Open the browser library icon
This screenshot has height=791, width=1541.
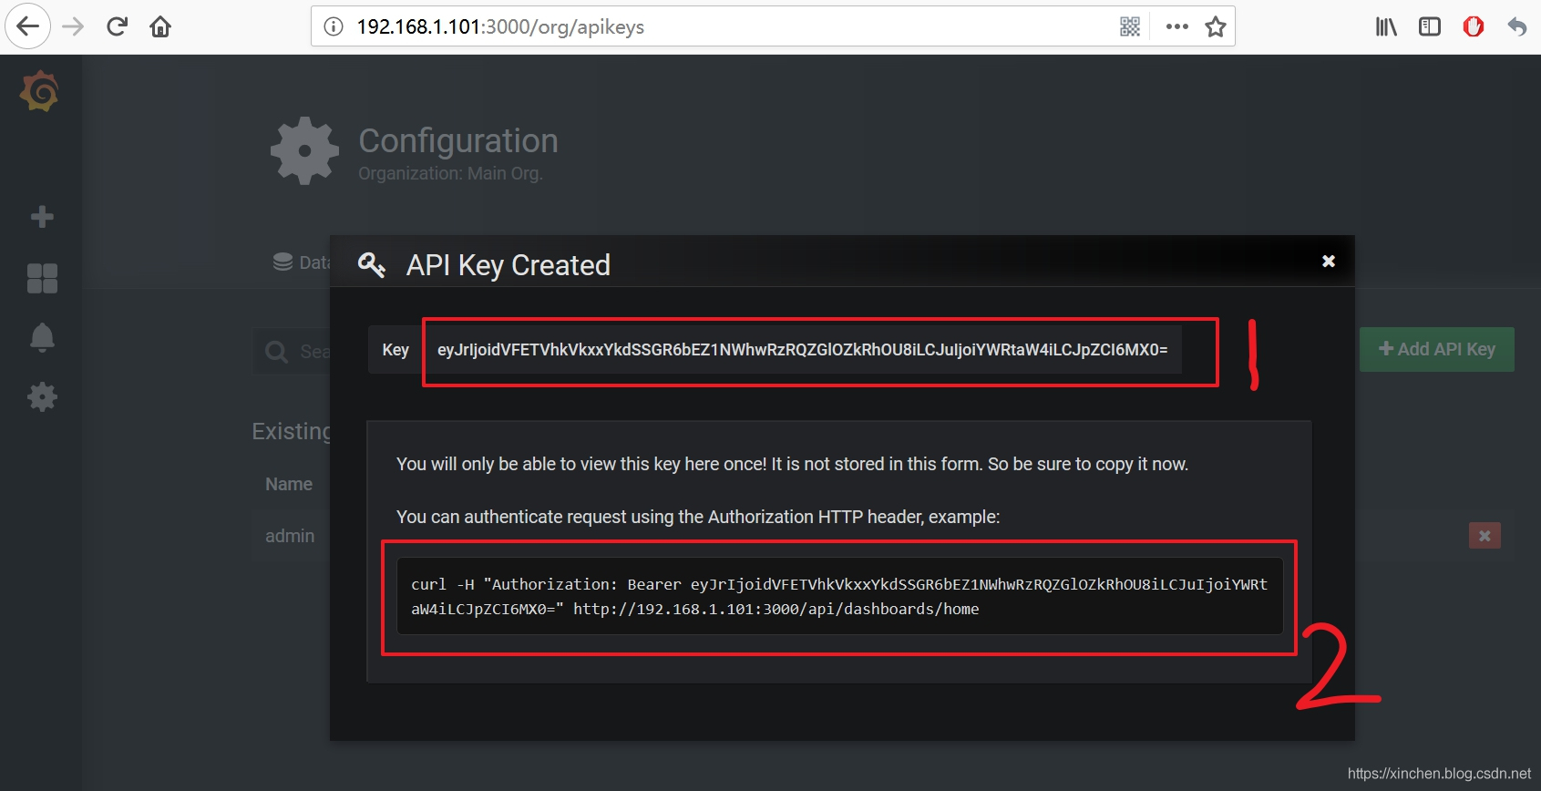1386,26
